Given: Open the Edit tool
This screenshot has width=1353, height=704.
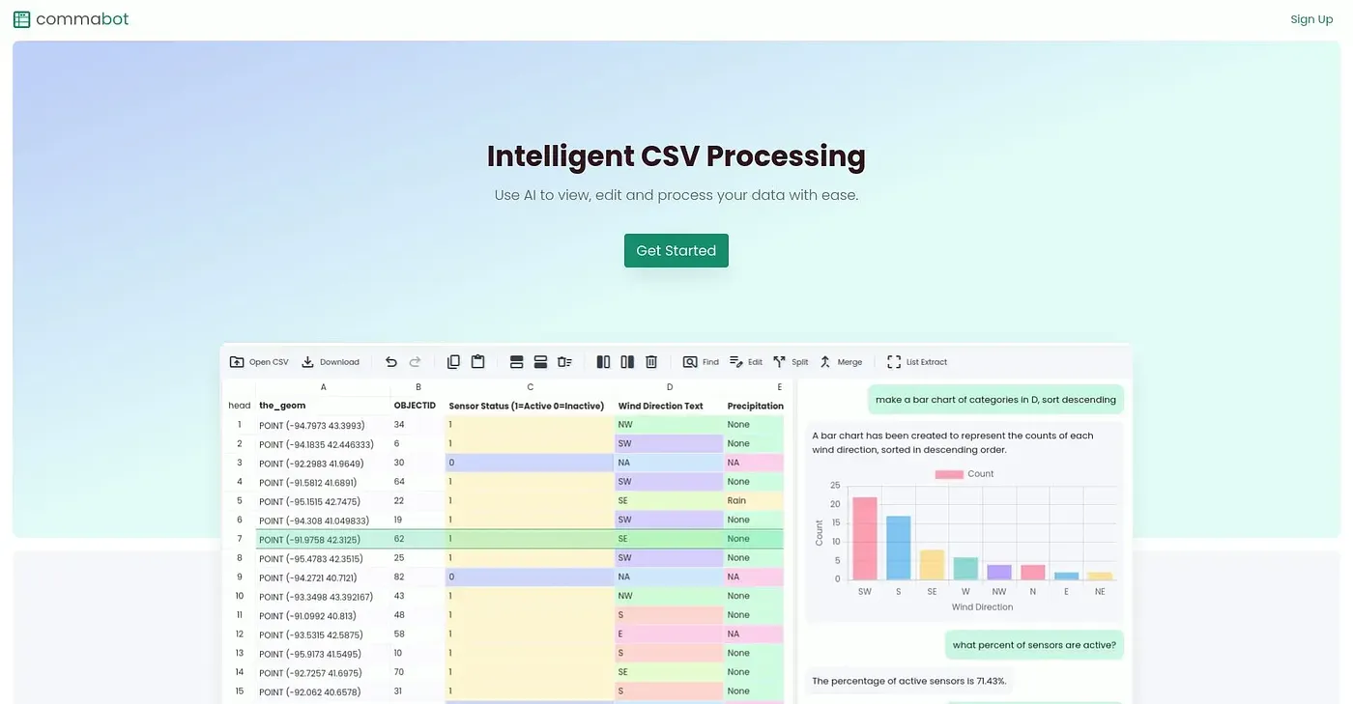Looking at the screenshot, I should coord(745,362).
